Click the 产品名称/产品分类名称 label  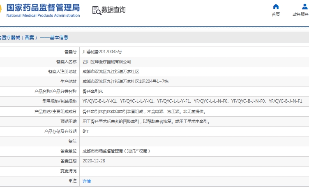coord(55,91)
